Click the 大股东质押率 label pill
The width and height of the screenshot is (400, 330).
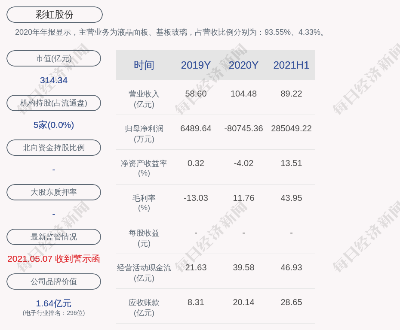[x=54, y=192]
